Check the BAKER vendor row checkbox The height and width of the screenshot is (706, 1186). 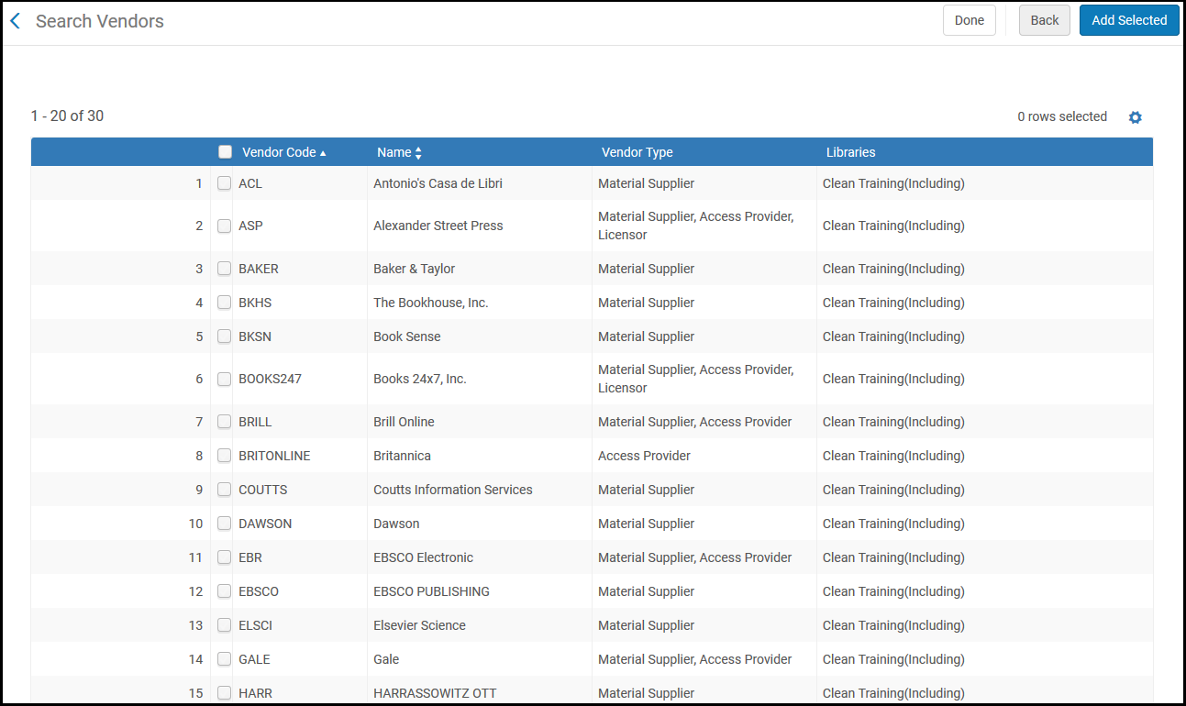coord(224,269)
